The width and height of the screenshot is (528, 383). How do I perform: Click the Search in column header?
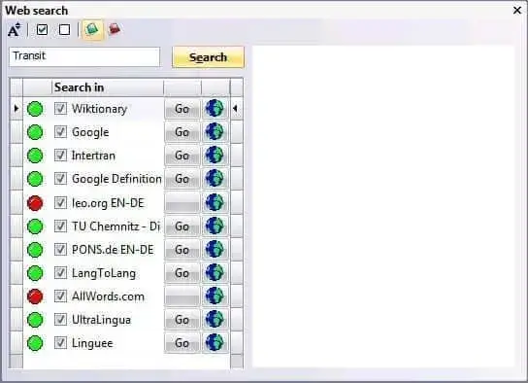[107, 87]
